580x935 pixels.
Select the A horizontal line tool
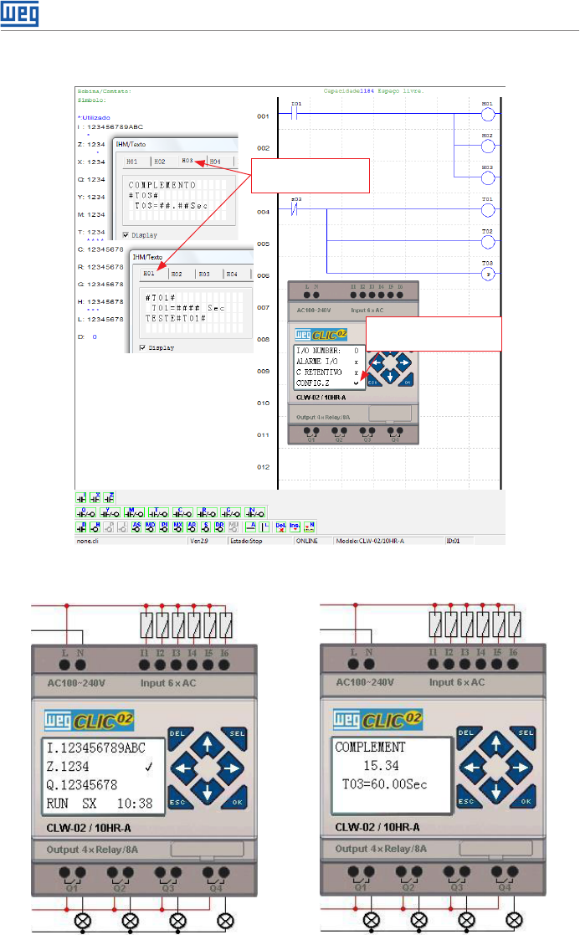click(250, 527)
